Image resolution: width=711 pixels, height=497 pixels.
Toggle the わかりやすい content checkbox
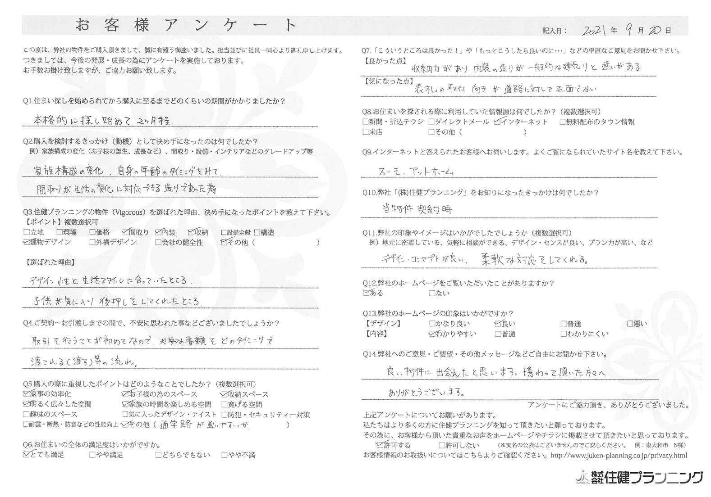[431, 334]
